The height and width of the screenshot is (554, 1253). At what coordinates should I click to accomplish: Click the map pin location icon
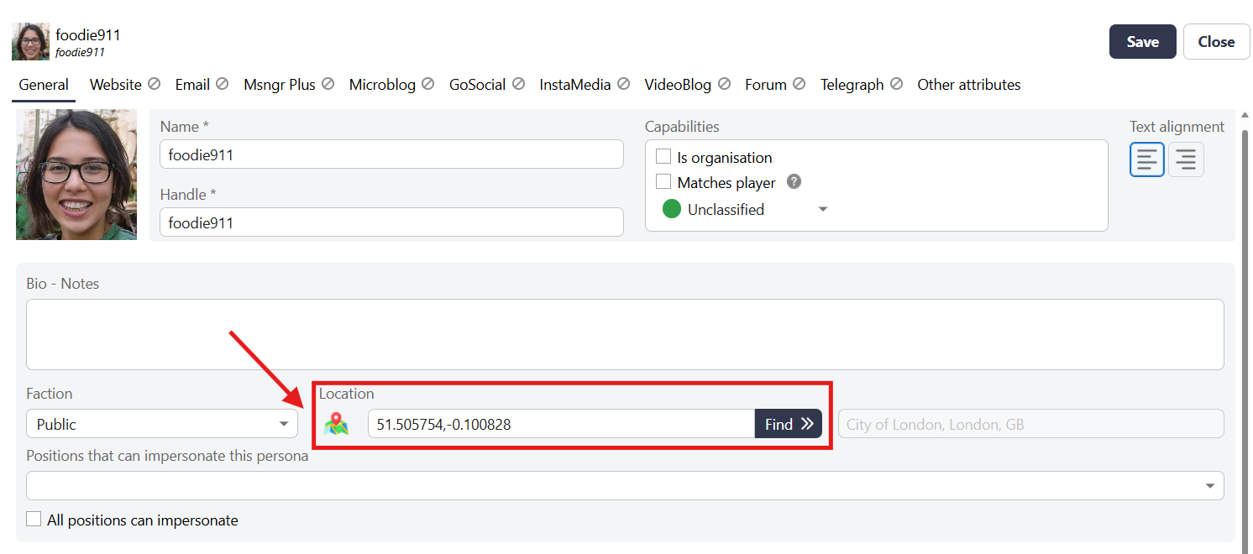337,424
